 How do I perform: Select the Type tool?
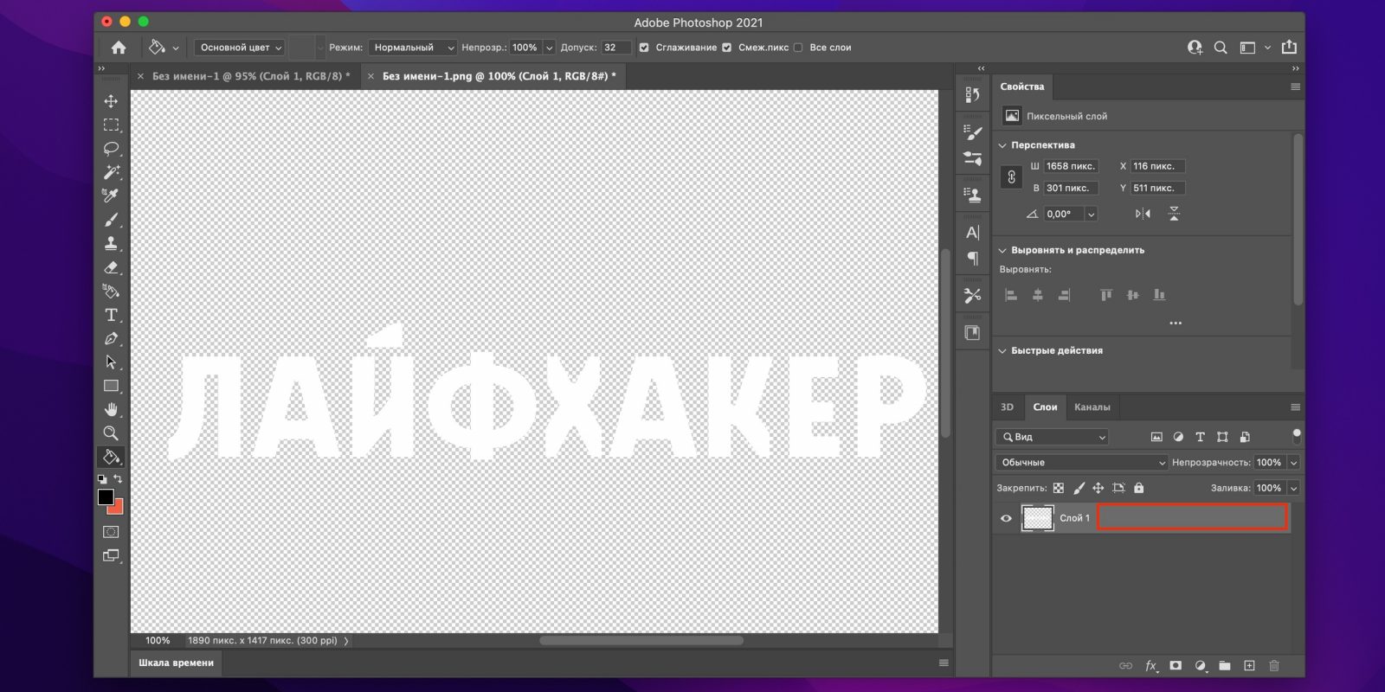111,315
